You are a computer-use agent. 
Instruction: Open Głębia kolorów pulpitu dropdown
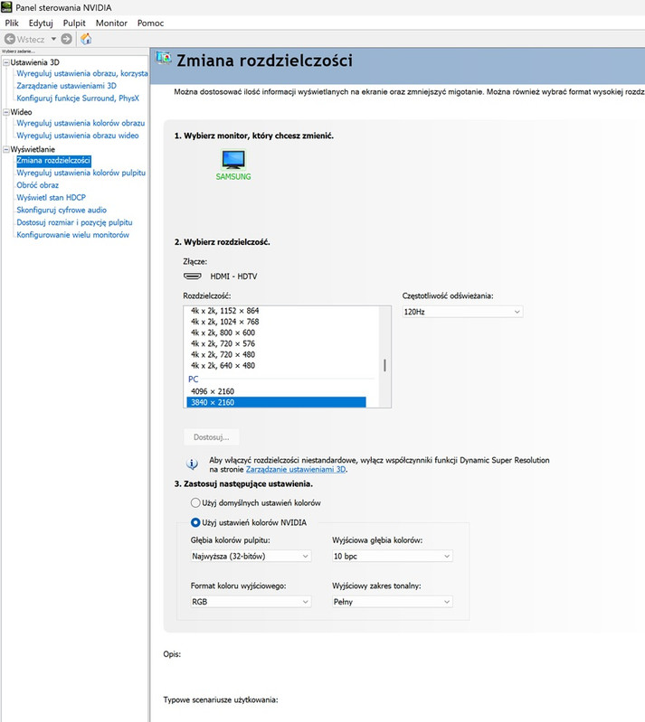click(x=251, y=557)
